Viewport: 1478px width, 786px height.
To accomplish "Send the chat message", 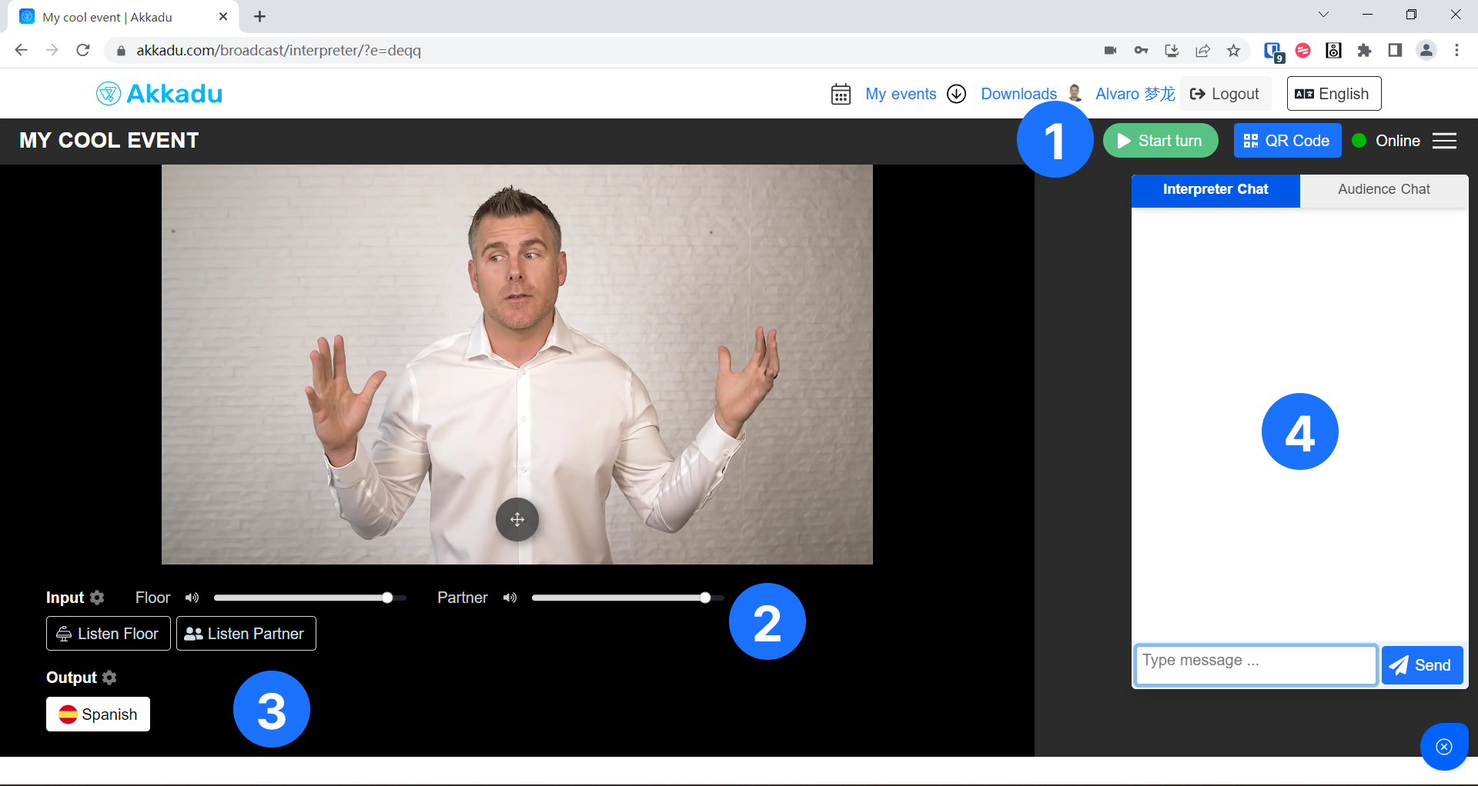I will click(1422, 665).
